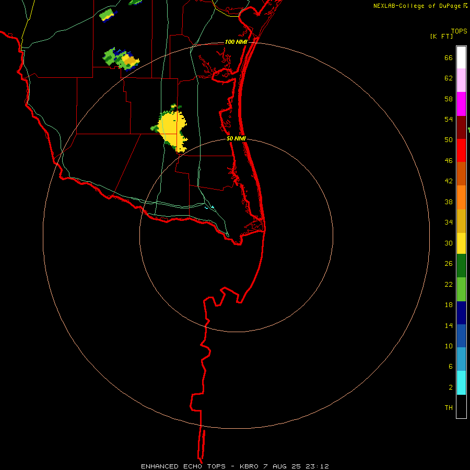Screen dimensions: 470x470
Task: Click the "54" legend value
Action: [x=449, y=119]
